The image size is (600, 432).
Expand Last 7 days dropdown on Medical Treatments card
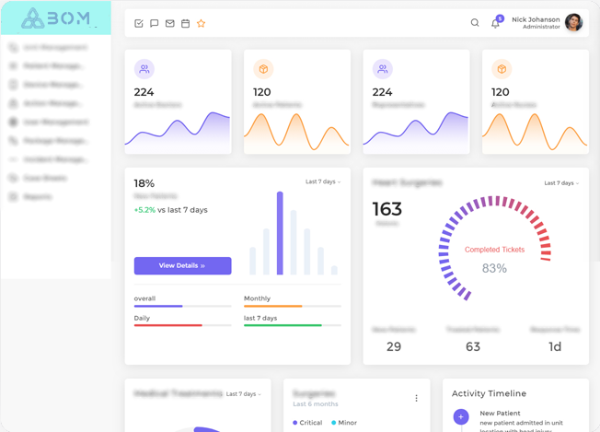pos(244,394)
